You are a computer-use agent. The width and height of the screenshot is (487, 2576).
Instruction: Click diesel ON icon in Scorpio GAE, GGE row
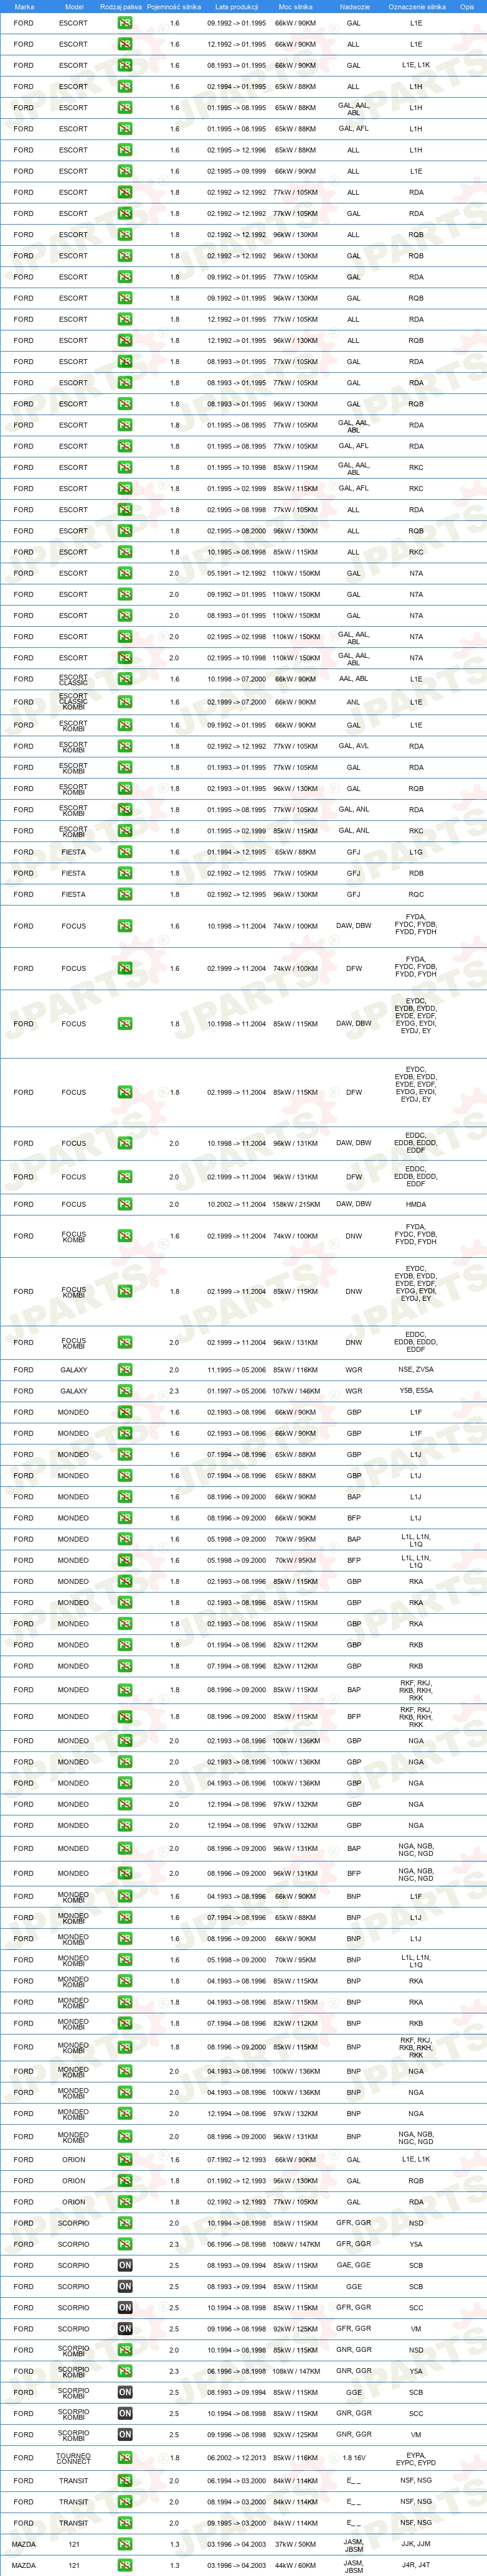click(125, 2266)
